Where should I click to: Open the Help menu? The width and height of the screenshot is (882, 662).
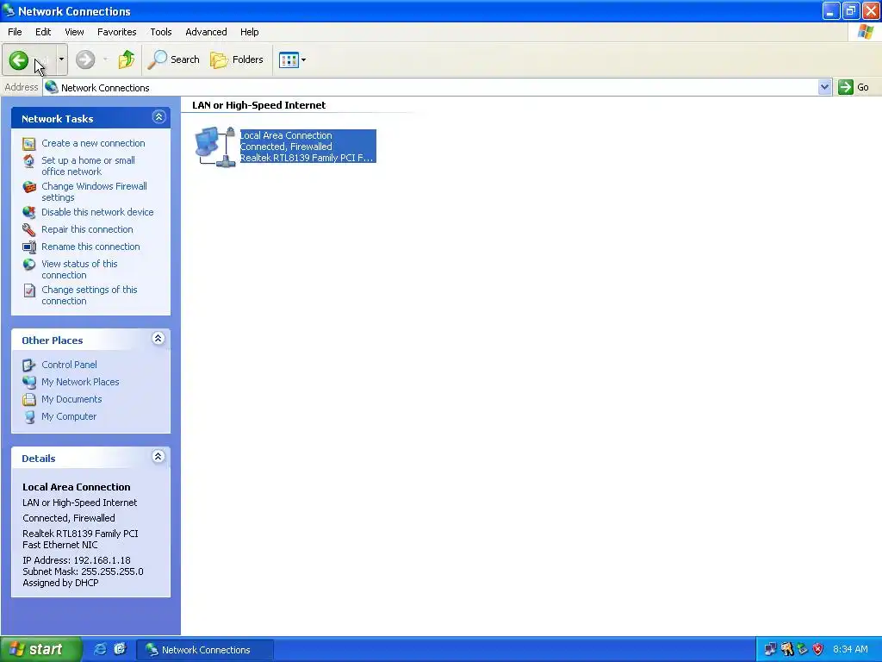pyautogui.click(x=250, y=32)
